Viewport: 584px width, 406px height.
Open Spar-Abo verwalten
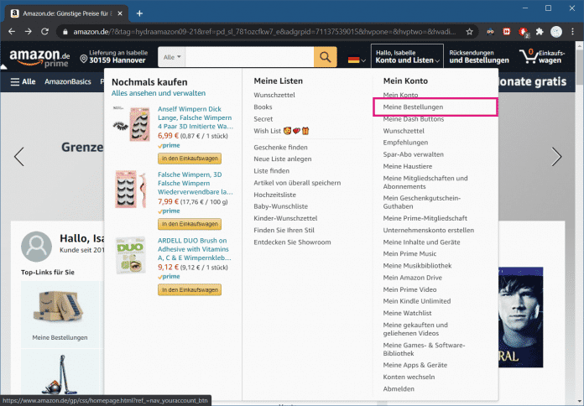pyautogui.click(x=413, y=154)
